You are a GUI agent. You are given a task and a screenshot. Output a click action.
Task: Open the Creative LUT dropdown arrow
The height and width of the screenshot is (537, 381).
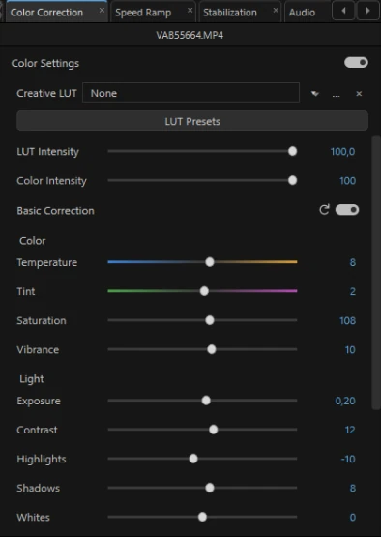coord(315,94)
